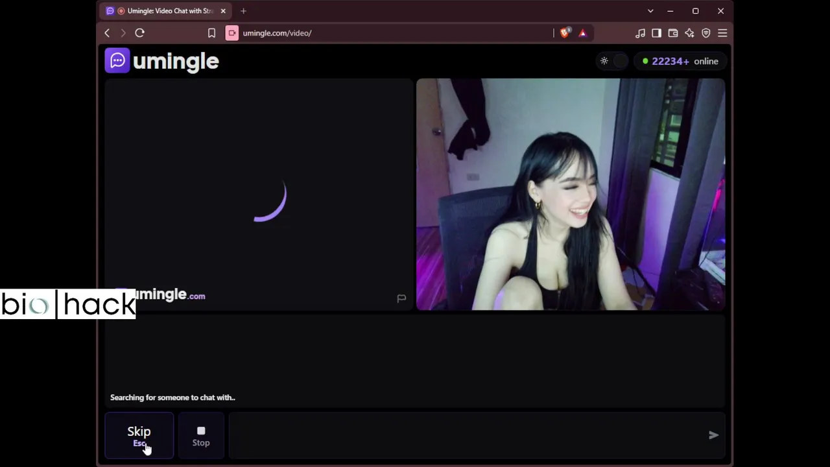Open the media playlist music-note icon
830x467 pixels.
coord(640,33)
